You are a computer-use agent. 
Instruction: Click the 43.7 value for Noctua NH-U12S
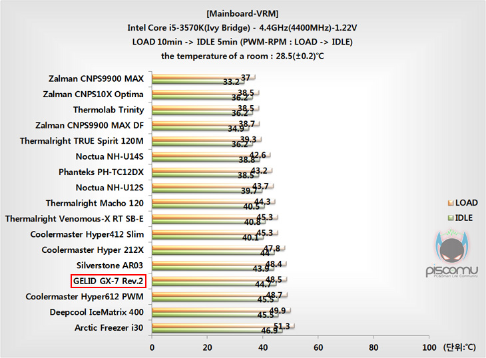pyautogui.click(x=260, y=186)
